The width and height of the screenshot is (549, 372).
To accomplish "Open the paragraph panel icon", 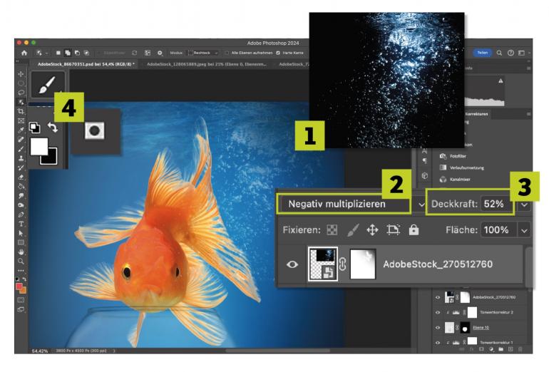I will coord(425,160).
